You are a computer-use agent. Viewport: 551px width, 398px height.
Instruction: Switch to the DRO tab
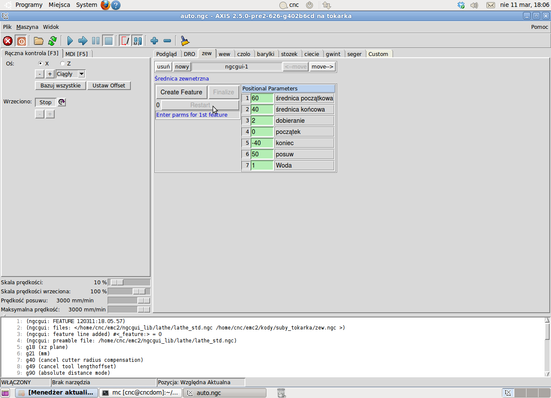(x=189, y=54)
